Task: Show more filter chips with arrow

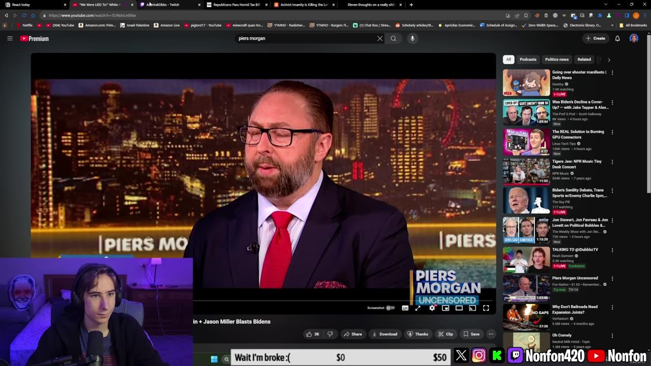Action: coord(609,59)
